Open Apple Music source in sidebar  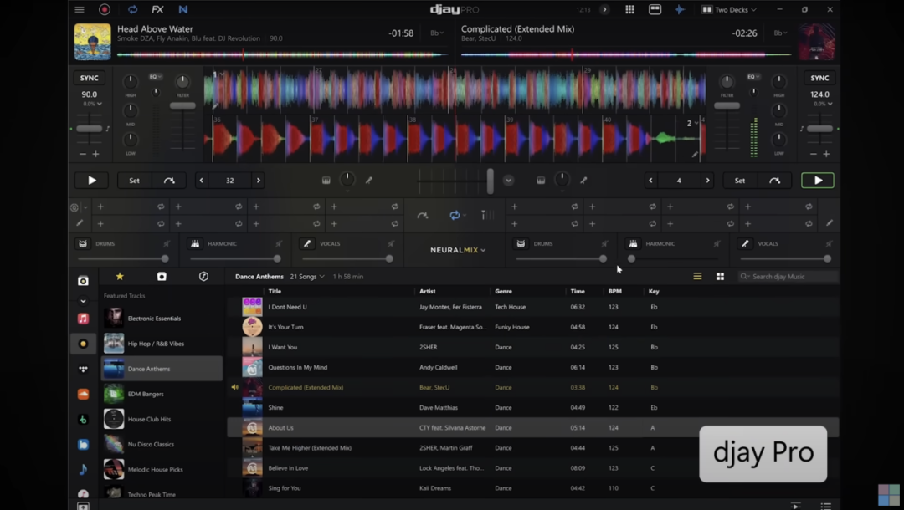tap(83, 319)
